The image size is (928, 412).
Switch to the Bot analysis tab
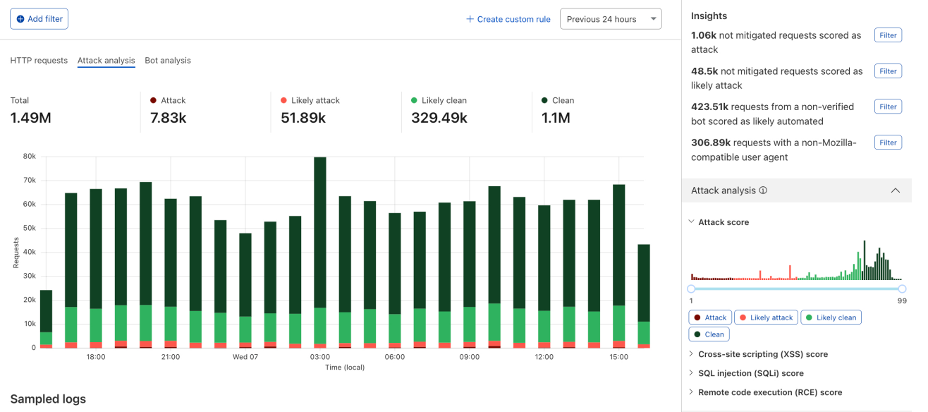[168, 61]
